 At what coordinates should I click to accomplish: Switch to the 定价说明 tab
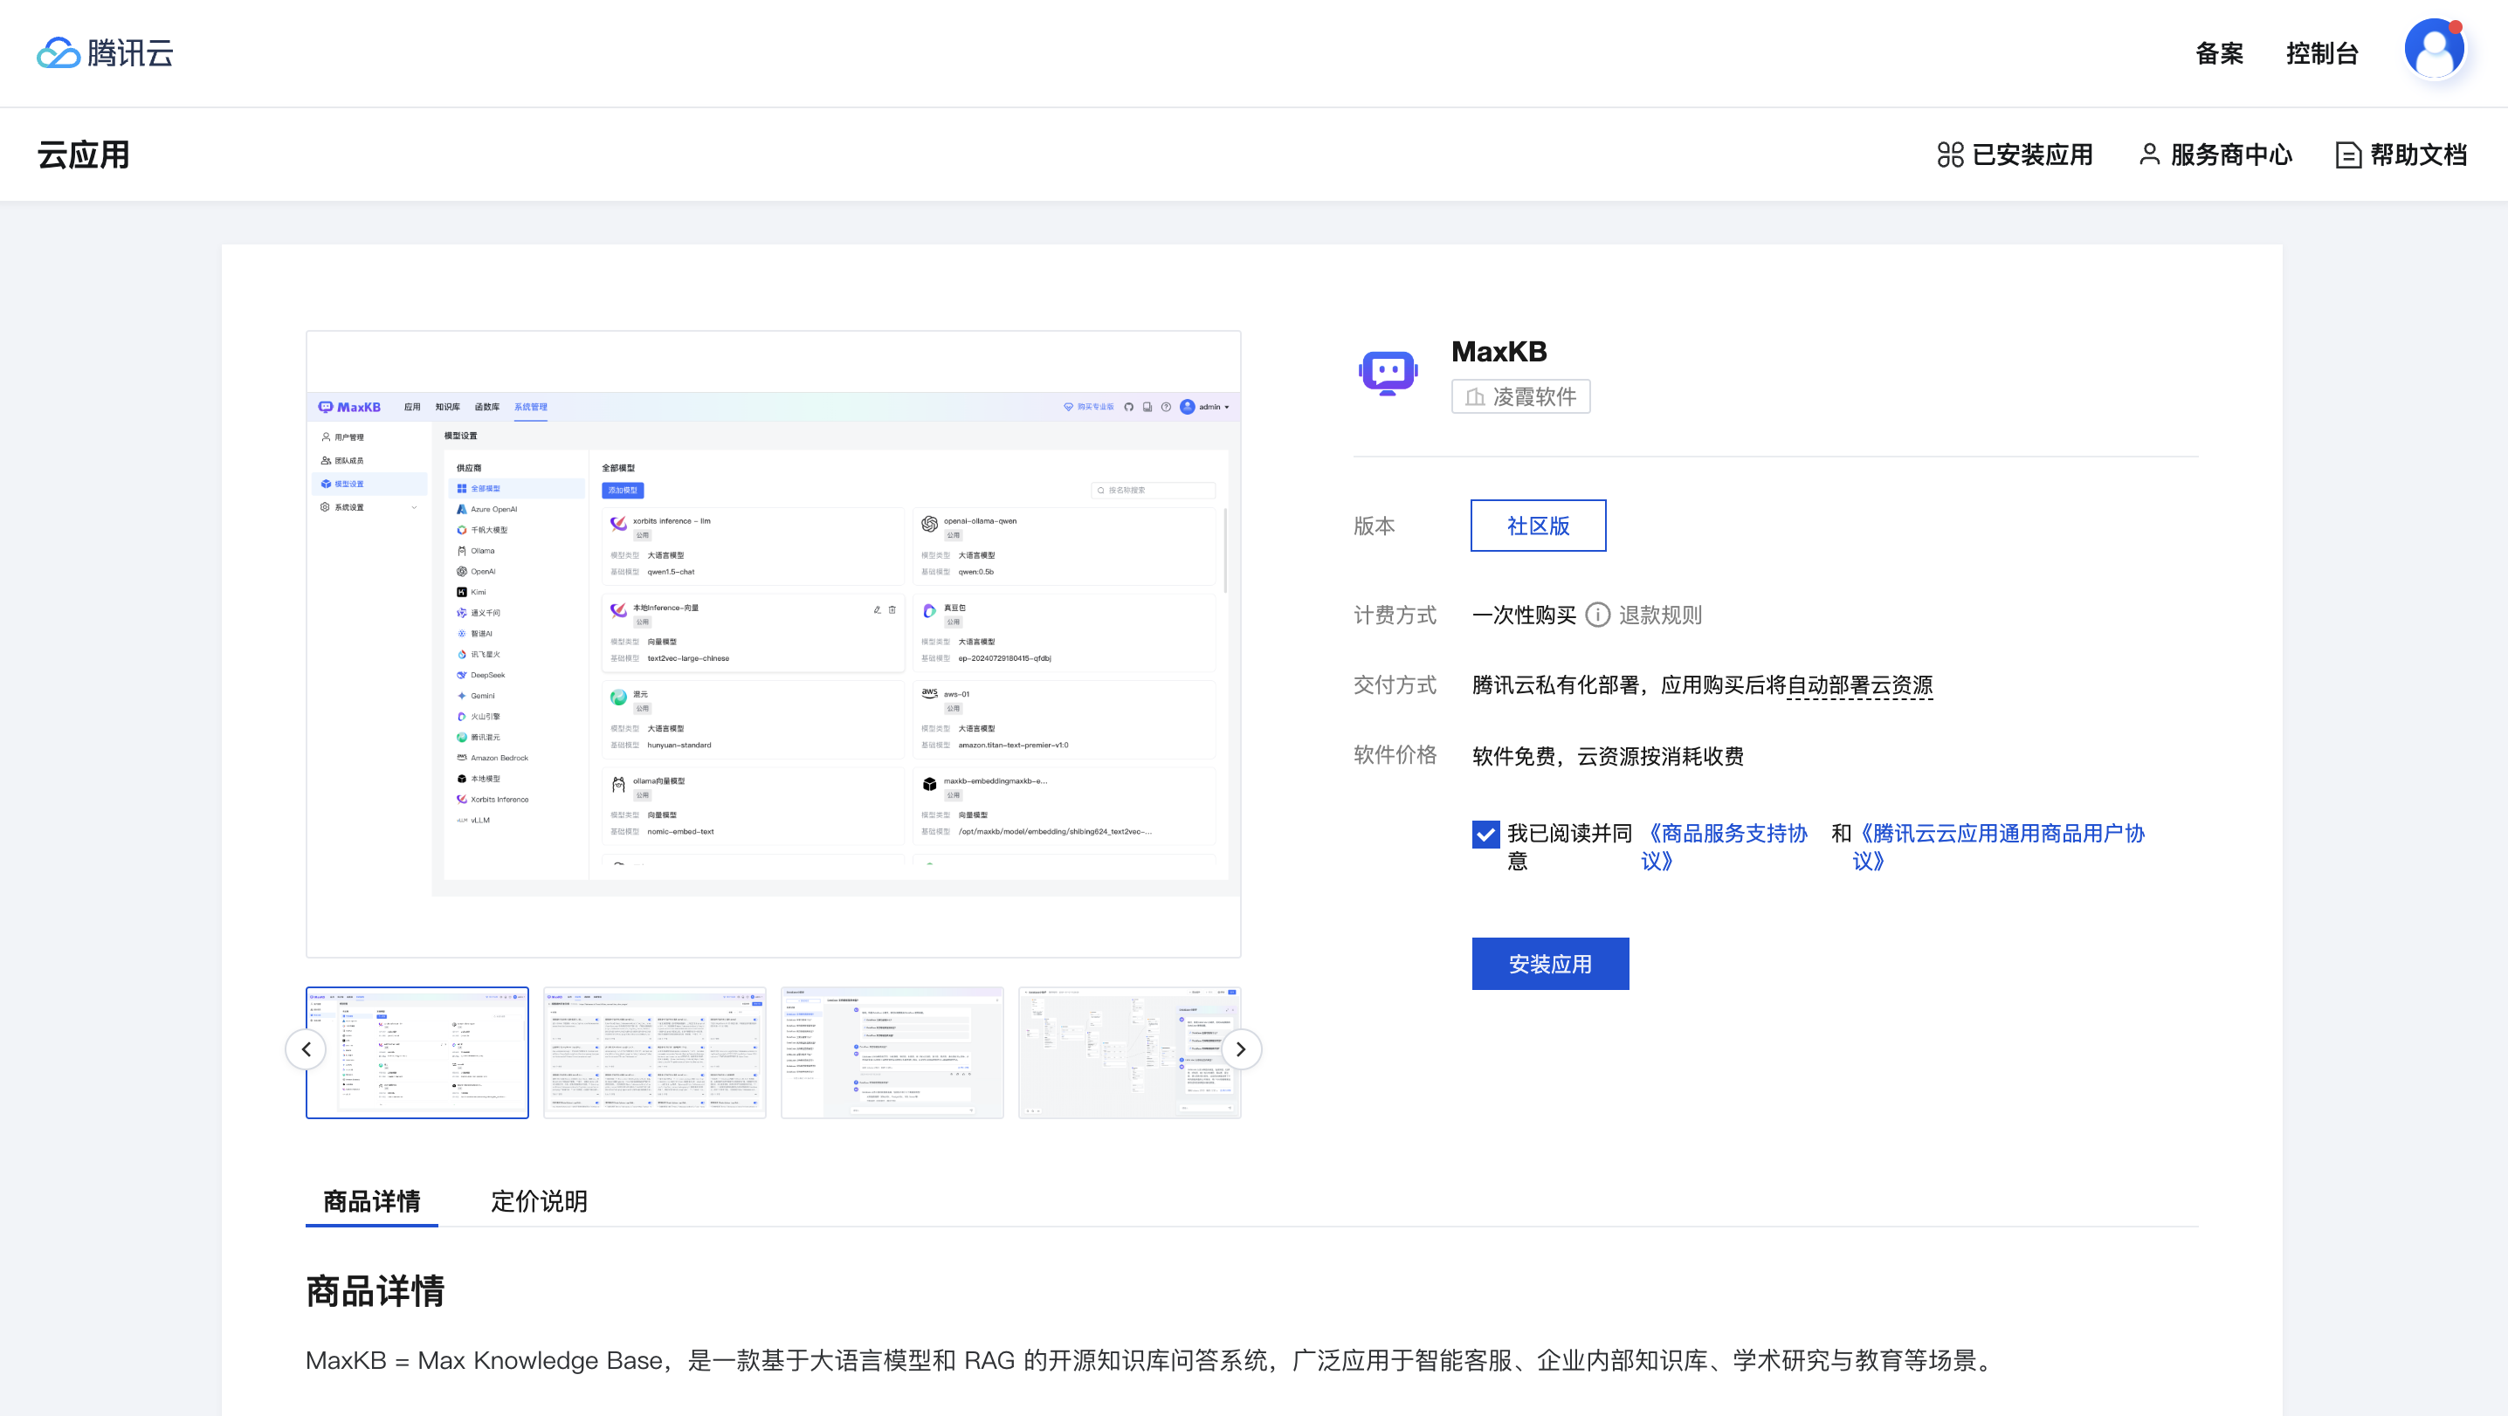point(539,1201)
